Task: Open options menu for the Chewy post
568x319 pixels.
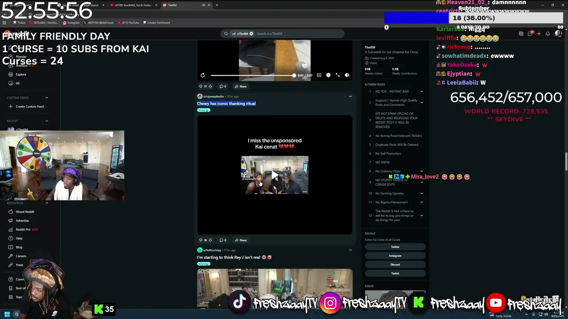Action: (x=350, y=96)
